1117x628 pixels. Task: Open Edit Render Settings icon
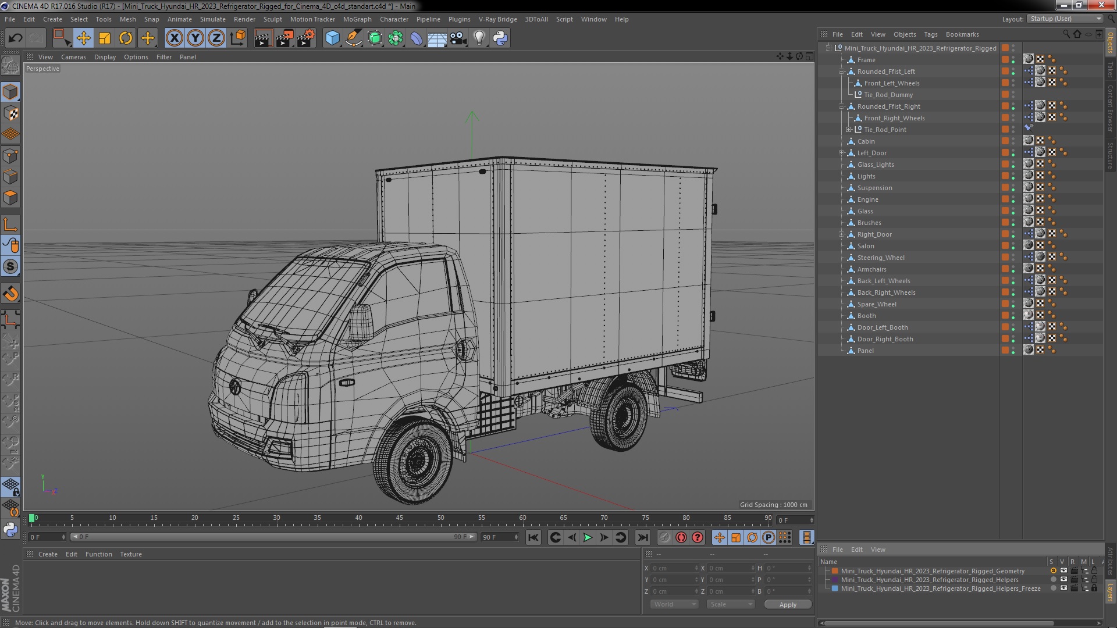pos(306,38)
